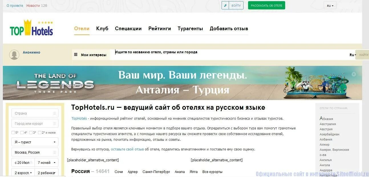Tick the 2* и ниже checkbox

pyautogui.click(x=40, y=133)
